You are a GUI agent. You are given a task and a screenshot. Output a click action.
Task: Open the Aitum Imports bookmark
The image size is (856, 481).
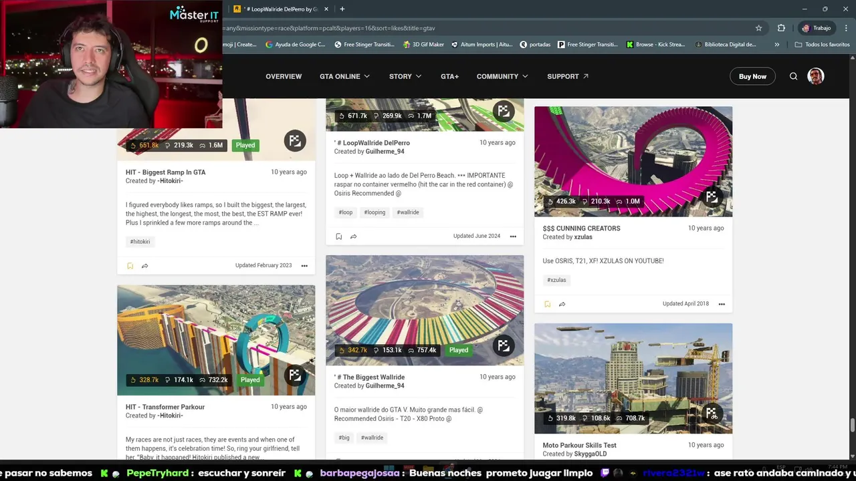(x=481, y=45)
